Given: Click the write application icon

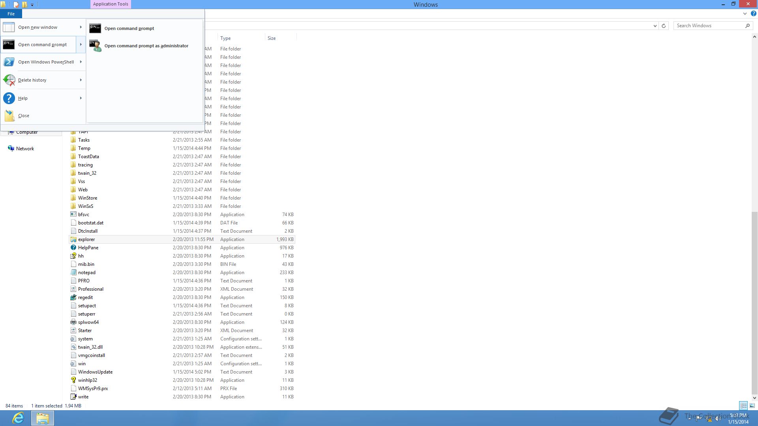Looking at the screenshot, I should pyautogui.click(x=73, y=397).
